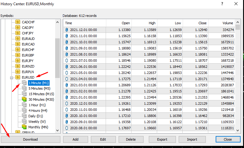Screen dimensions: 244x148
Task: Collapse the EURUSD tree node
Action: 11,78
